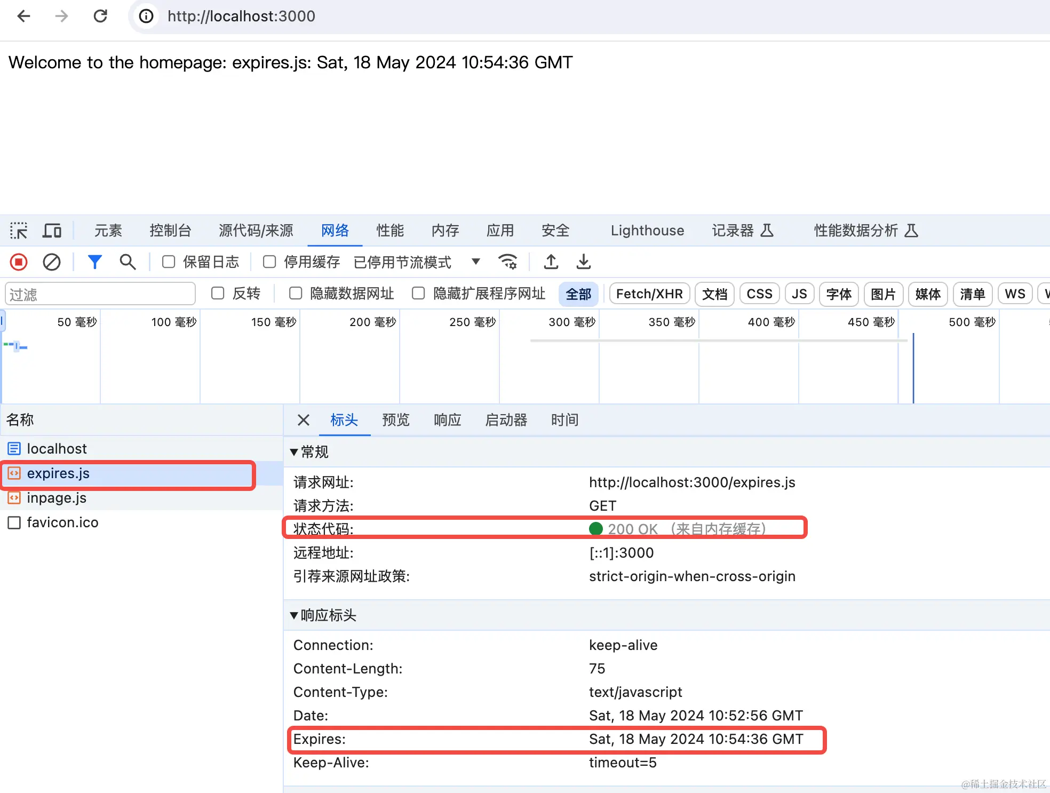The image size is (1050, 793).
Task: Filter requests by the Fetch/XHR button
Action: 649,294
